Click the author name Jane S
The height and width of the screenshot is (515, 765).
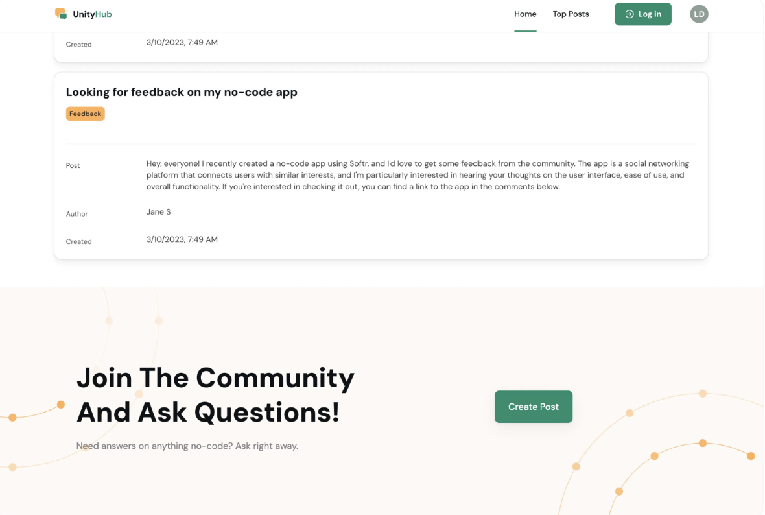pyautogui.click(x=158, y=211)
